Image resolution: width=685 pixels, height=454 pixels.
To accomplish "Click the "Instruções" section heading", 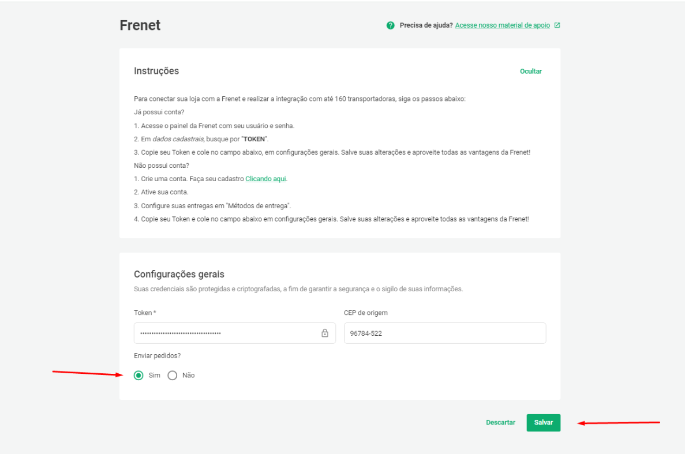I will click(x=156, y=71).
